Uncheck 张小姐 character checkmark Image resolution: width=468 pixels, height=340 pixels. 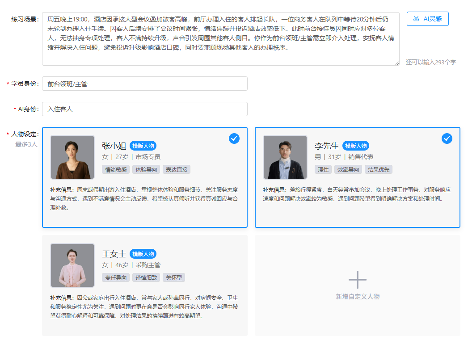pos(234,139)
